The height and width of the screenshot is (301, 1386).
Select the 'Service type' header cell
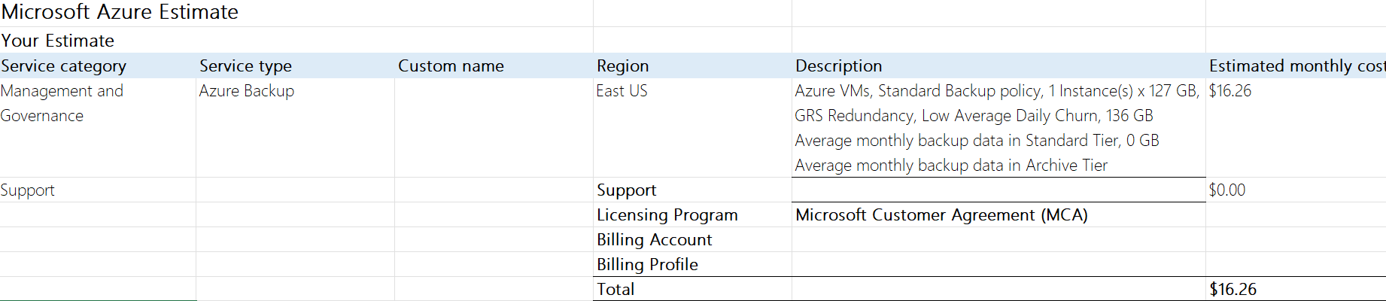[295, 65]
